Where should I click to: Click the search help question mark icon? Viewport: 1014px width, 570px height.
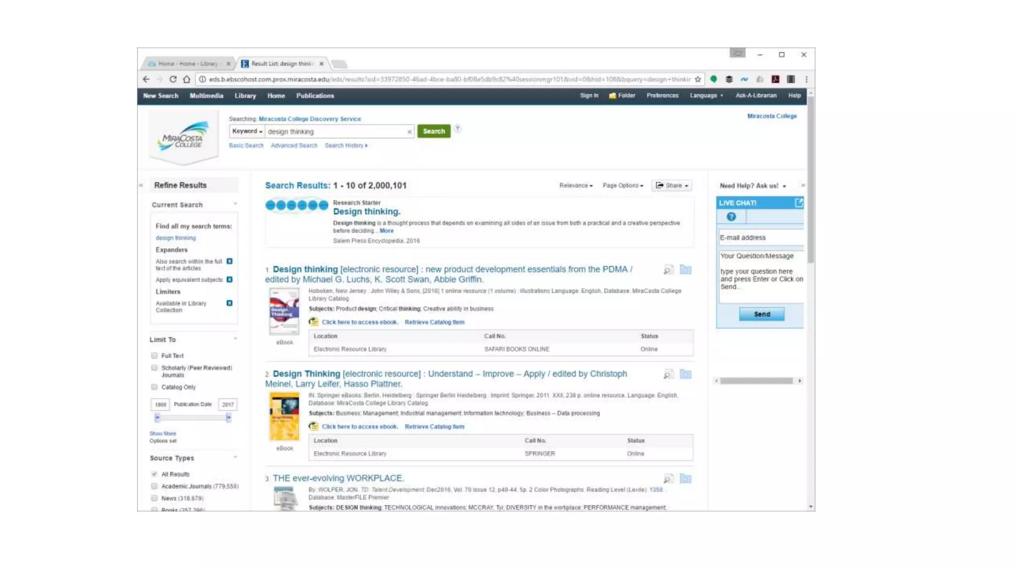pos(457,129)
